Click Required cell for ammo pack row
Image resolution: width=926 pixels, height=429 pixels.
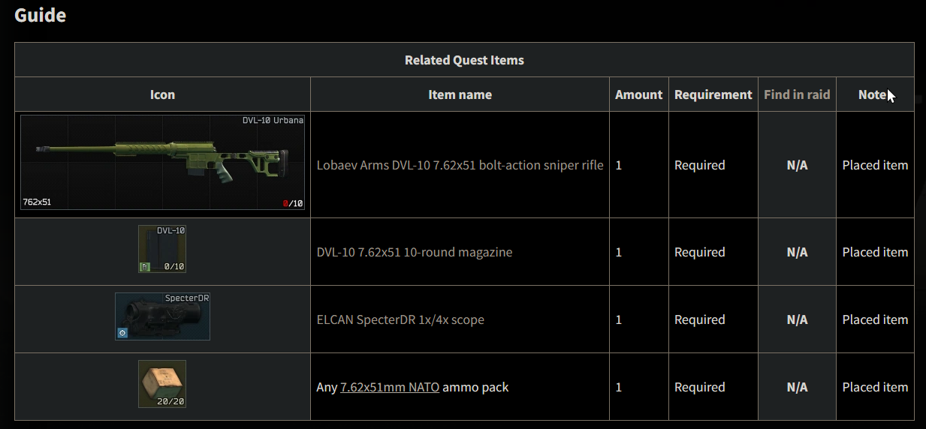(x=700, y=387)
